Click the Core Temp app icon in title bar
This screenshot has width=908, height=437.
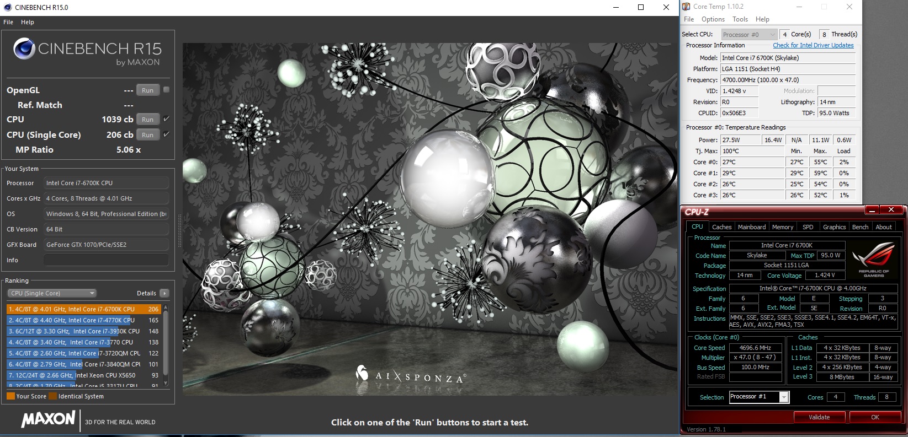click(686, 7)
